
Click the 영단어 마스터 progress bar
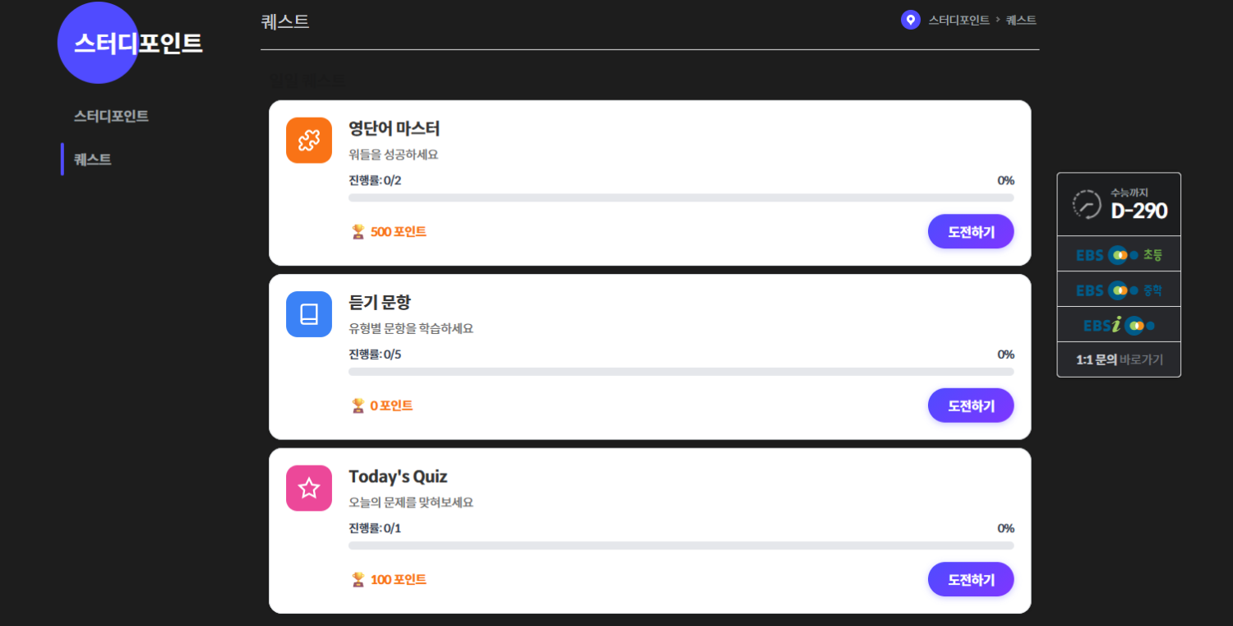[681, 198]
